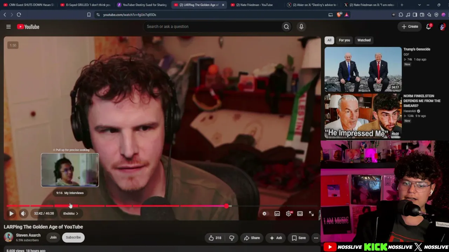Start voice search with the microphone
The image size is (449, 252).
click(x=301, y=27)
